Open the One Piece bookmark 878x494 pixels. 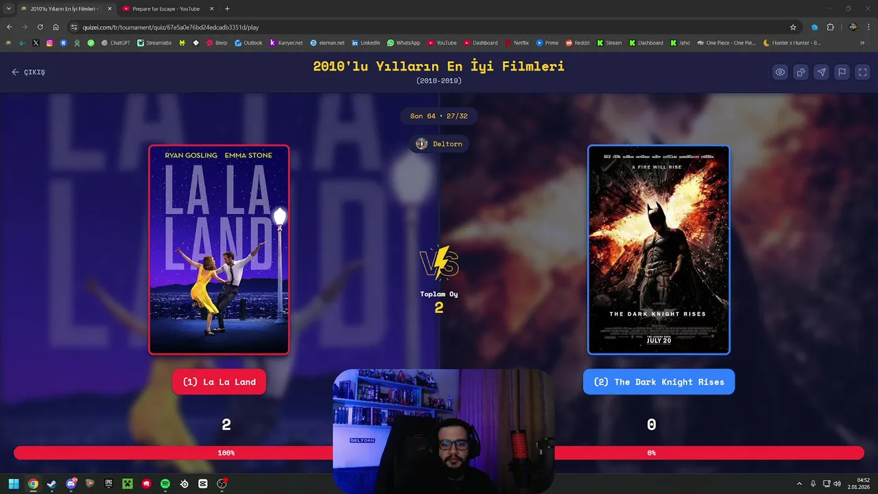(726, 43)
